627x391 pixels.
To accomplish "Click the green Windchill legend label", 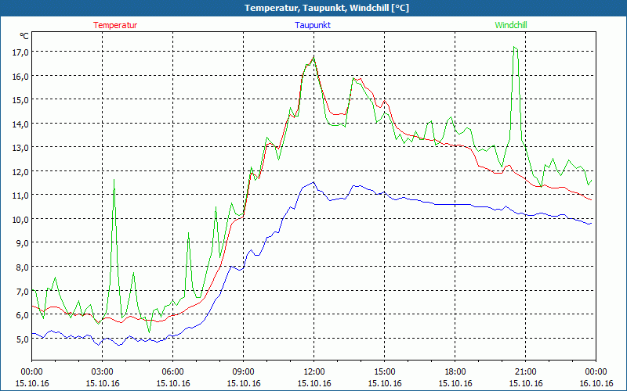I will point(511,25).
